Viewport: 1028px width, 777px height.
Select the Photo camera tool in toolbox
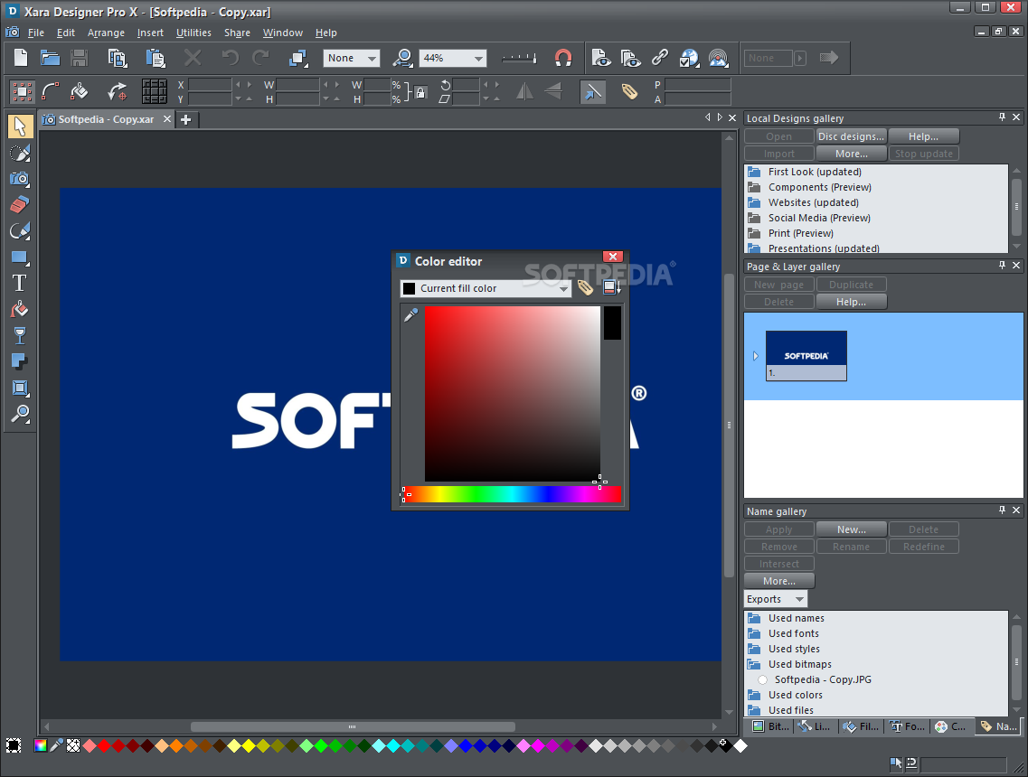point(20,178)
